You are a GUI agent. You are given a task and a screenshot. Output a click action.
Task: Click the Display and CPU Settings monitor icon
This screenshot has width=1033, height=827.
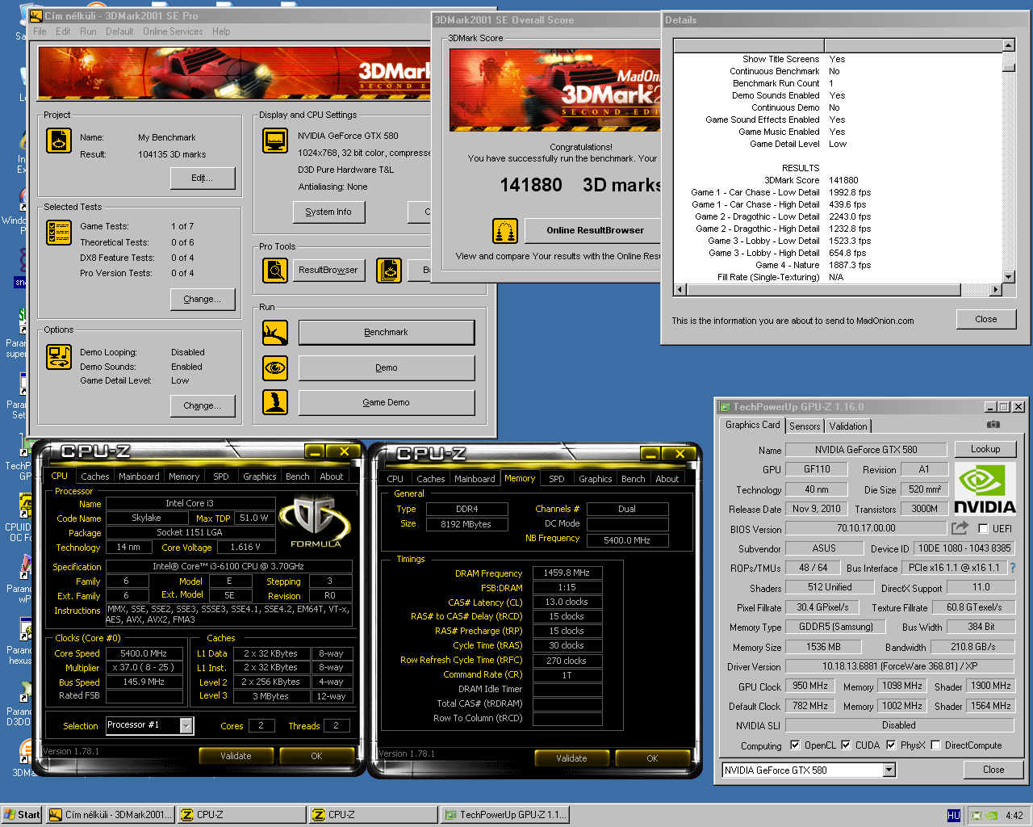pos(275,141)
